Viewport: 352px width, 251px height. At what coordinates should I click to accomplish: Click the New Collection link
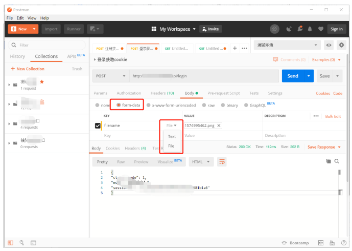(x=28, y=69)
